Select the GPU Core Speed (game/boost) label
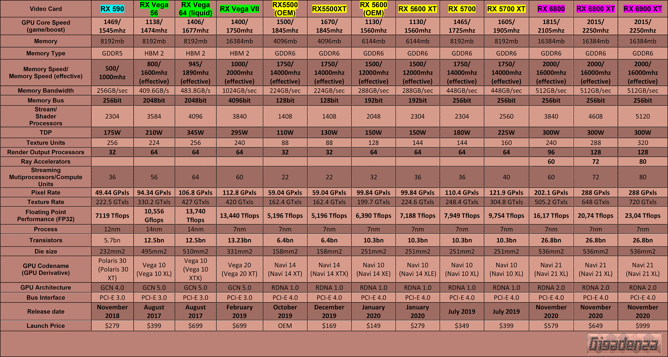The width and height of the screenshot is (668, 357). pyautogui.click(x=46, y=26)
